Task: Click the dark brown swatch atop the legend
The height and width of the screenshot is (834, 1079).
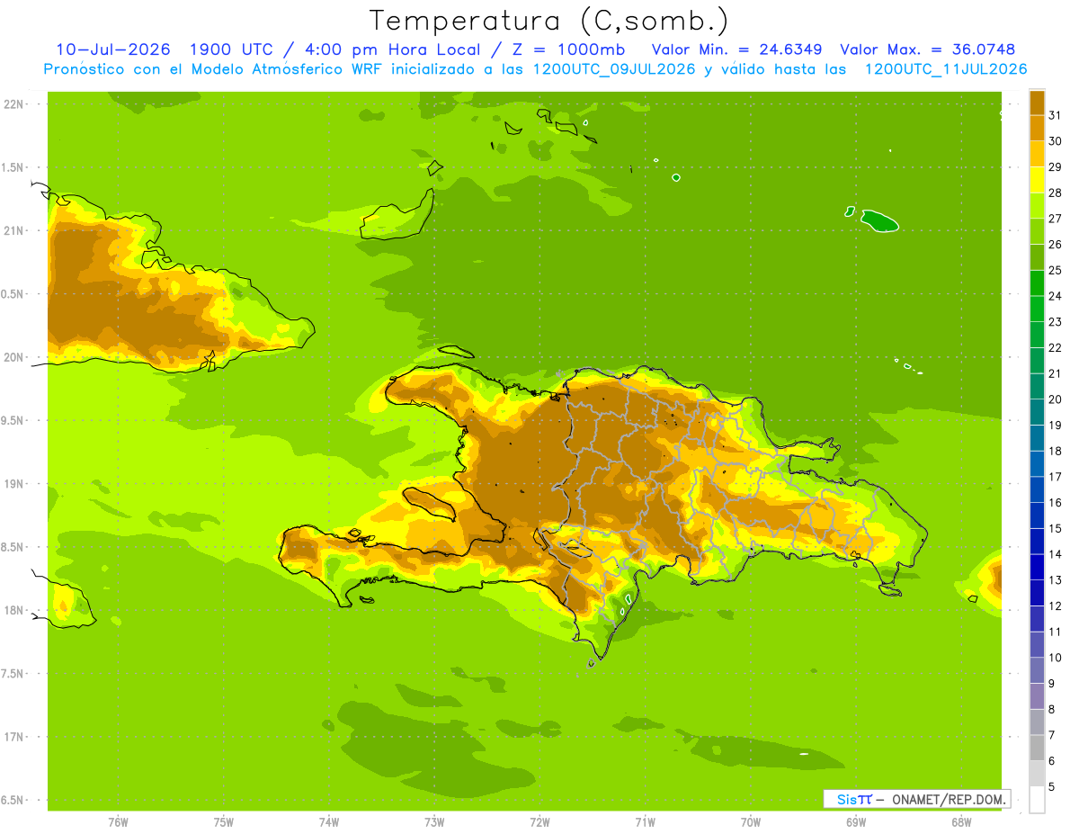Action: point(1037,103)
